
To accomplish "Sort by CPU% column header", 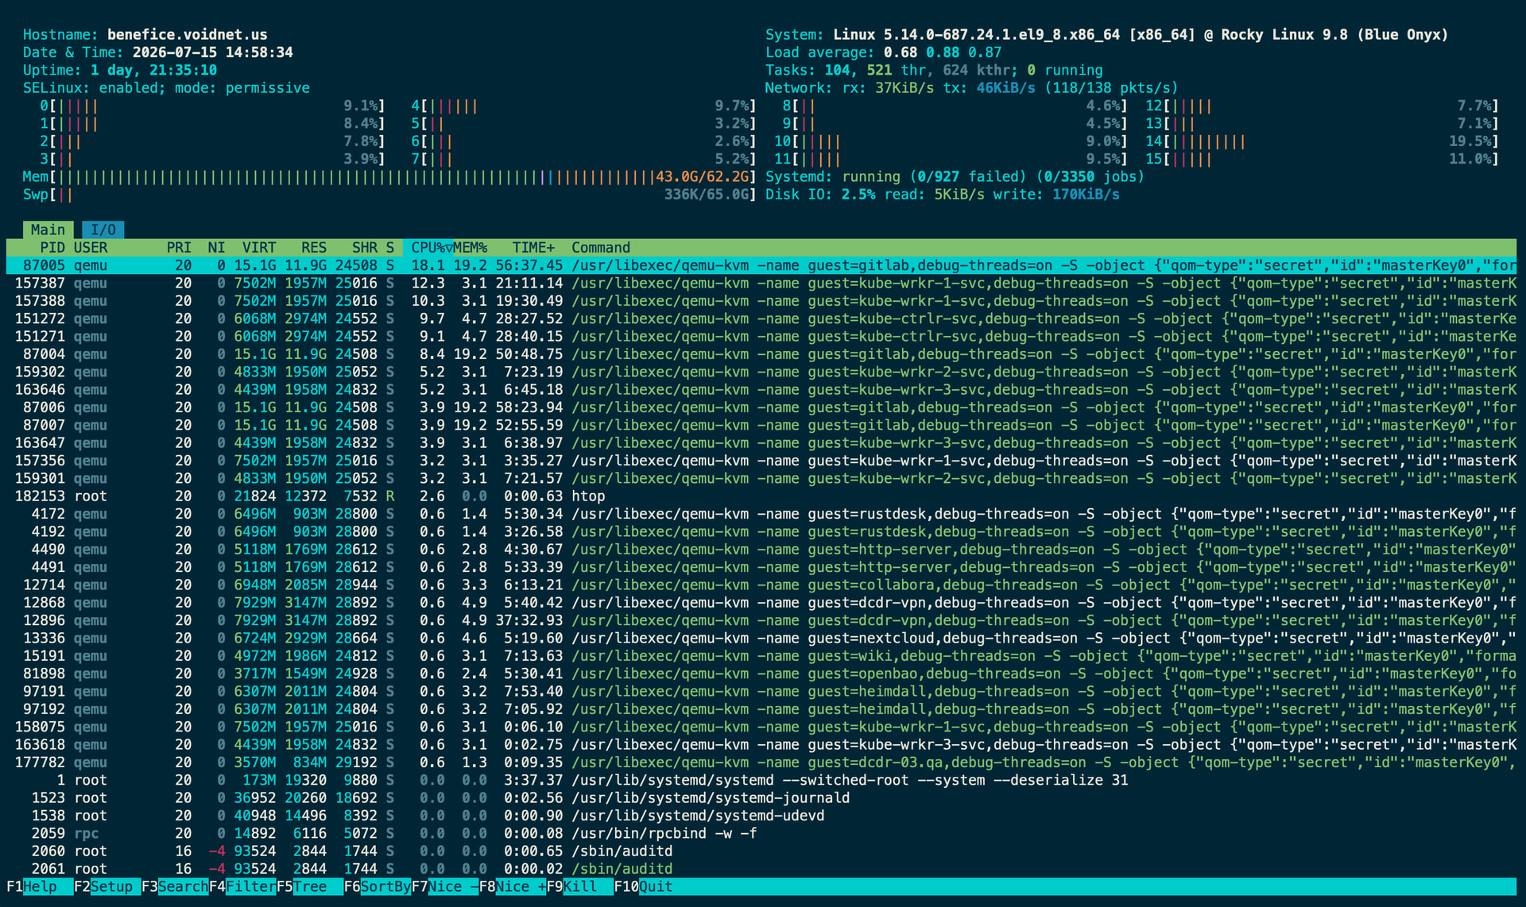I will [x=428, y=248].
